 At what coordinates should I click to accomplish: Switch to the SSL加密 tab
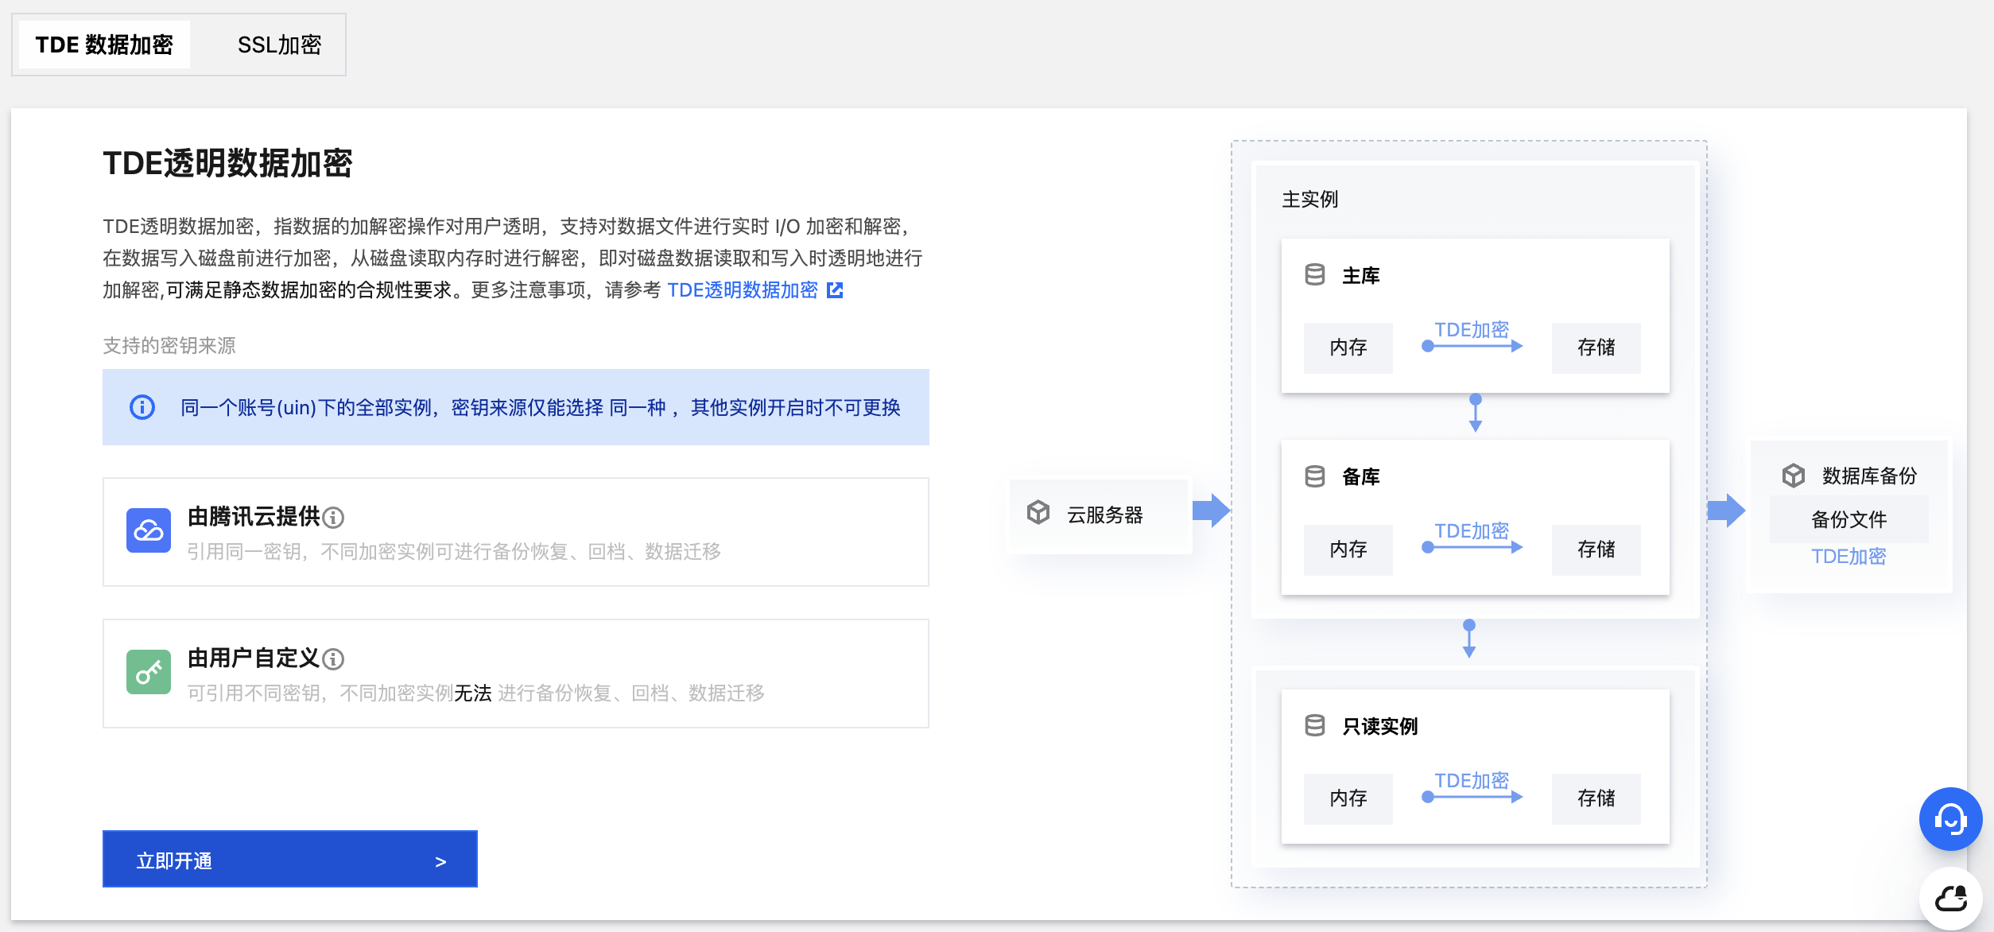[x=279, y=45]
